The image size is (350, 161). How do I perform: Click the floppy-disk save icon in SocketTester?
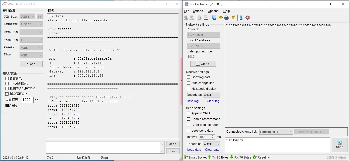tap(214, 18)
